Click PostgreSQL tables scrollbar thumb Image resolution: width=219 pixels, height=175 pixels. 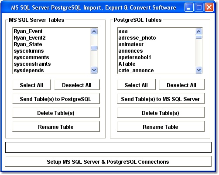click(x=199, y=37)
